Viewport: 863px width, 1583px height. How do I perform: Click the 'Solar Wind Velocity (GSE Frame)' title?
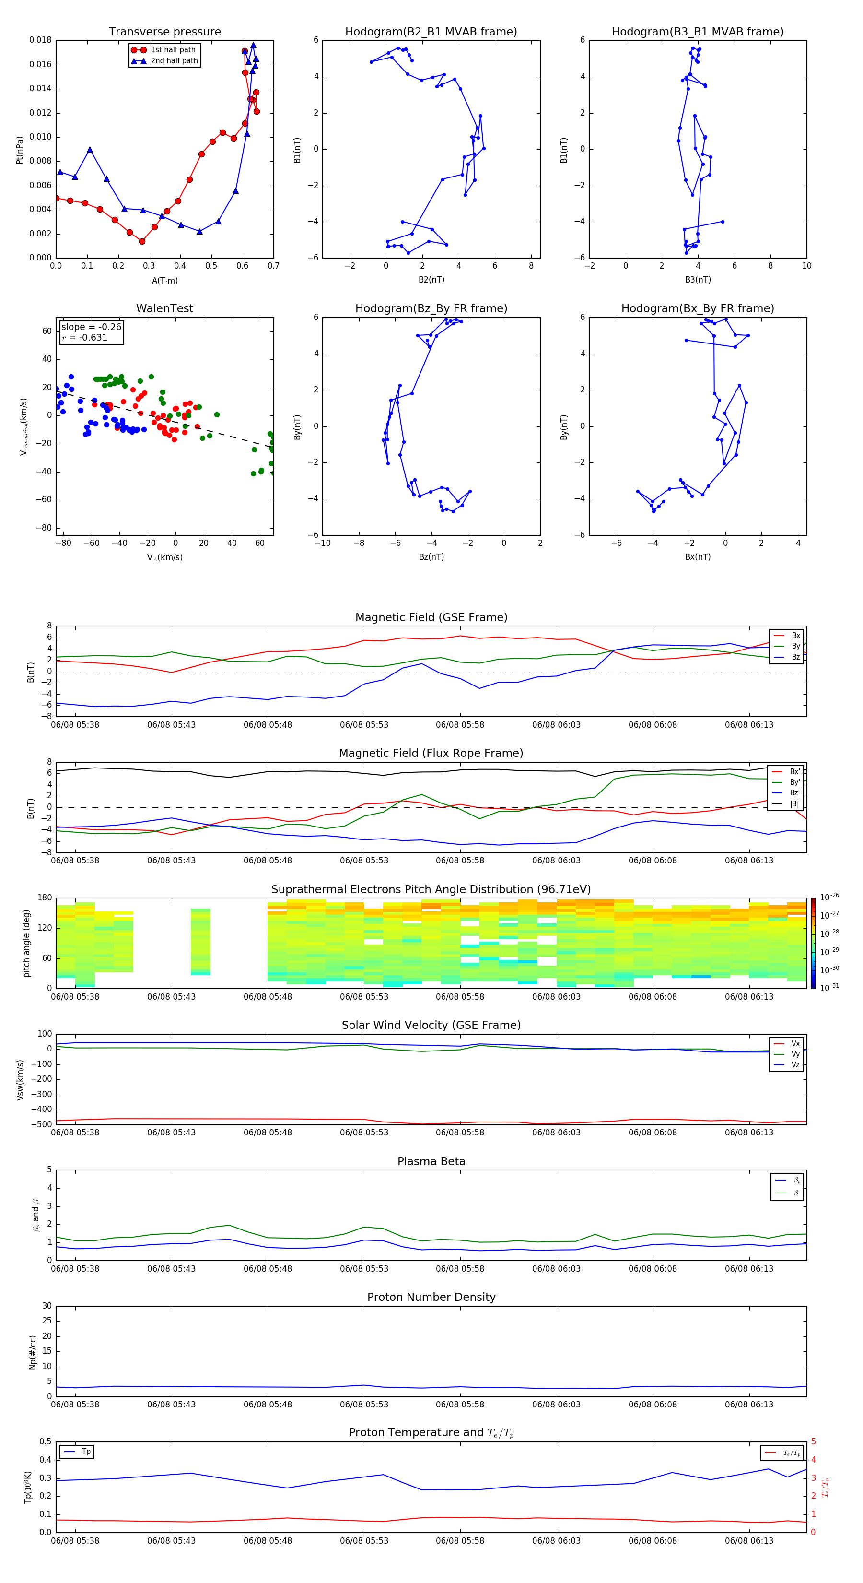coord(431,1026)
